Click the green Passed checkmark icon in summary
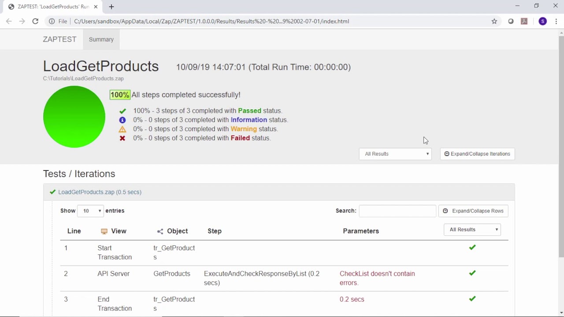The image size is (564, 317). click(122, 111)
